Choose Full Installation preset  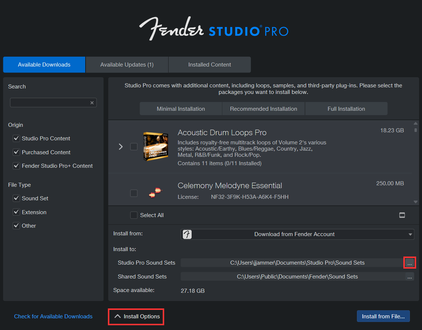[346, 109]
